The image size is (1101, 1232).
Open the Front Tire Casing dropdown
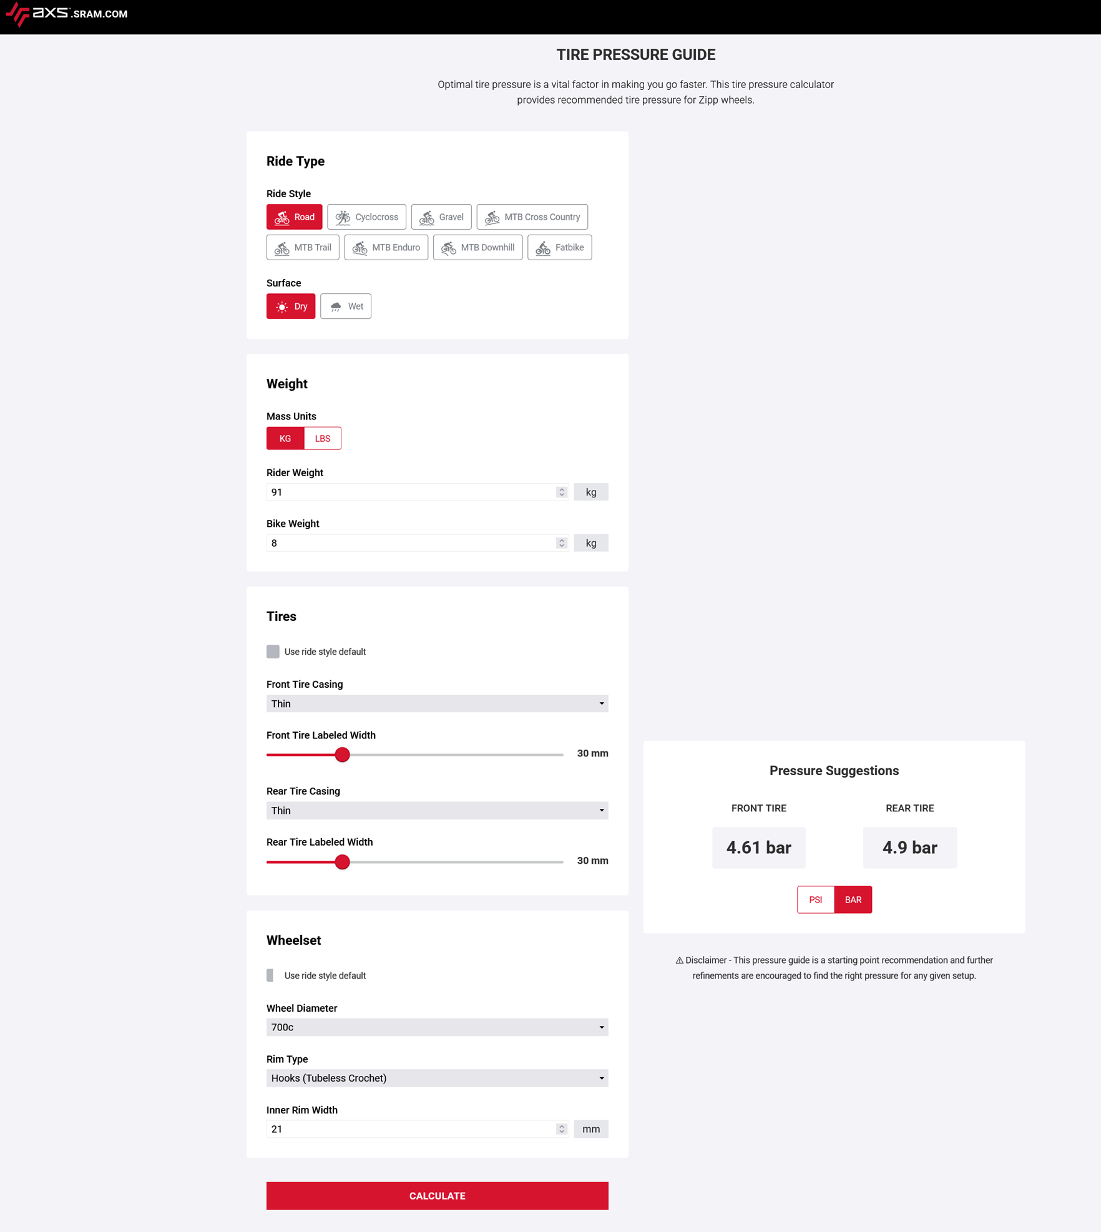tap(437, 703)
